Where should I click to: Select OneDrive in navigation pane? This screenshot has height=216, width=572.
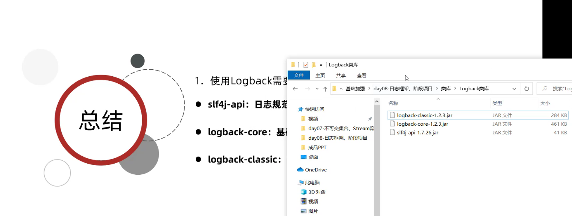316,170
